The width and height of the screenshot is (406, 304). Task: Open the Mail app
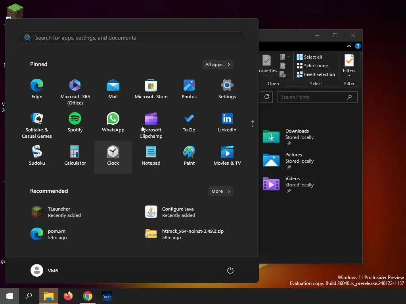[113, 89]
